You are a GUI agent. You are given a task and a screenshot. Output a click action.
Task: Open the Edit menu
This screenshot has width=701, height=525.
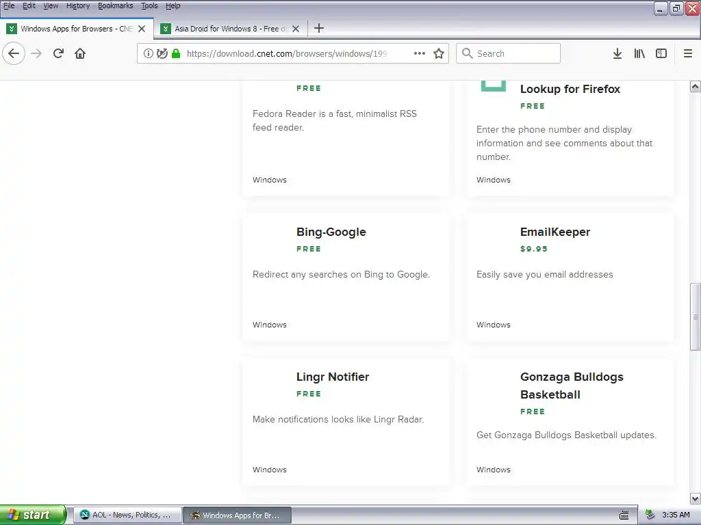click(x=29, y=5)
